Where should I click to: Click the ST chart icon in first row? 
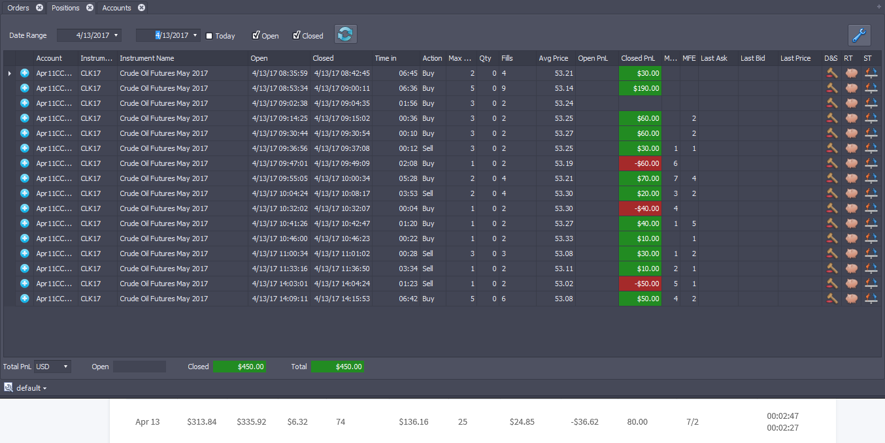click(870, 73)
